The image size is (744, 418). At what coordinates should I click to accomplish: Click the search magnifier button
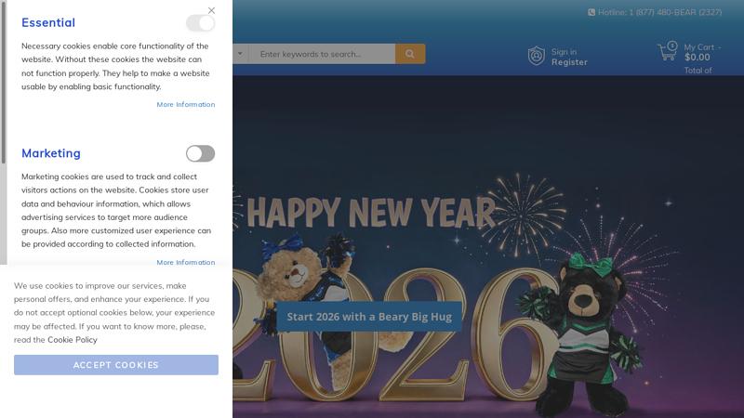(410, 54)
